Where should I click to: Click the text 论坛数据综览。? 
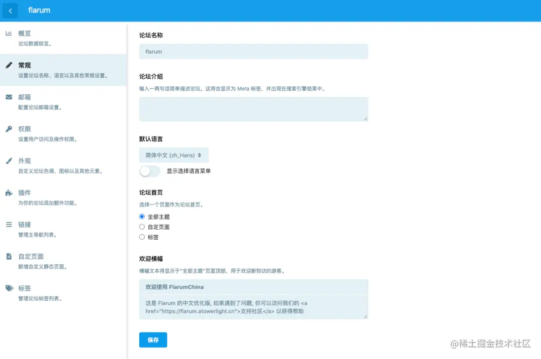pyautogui.click(x=36, y=44)
